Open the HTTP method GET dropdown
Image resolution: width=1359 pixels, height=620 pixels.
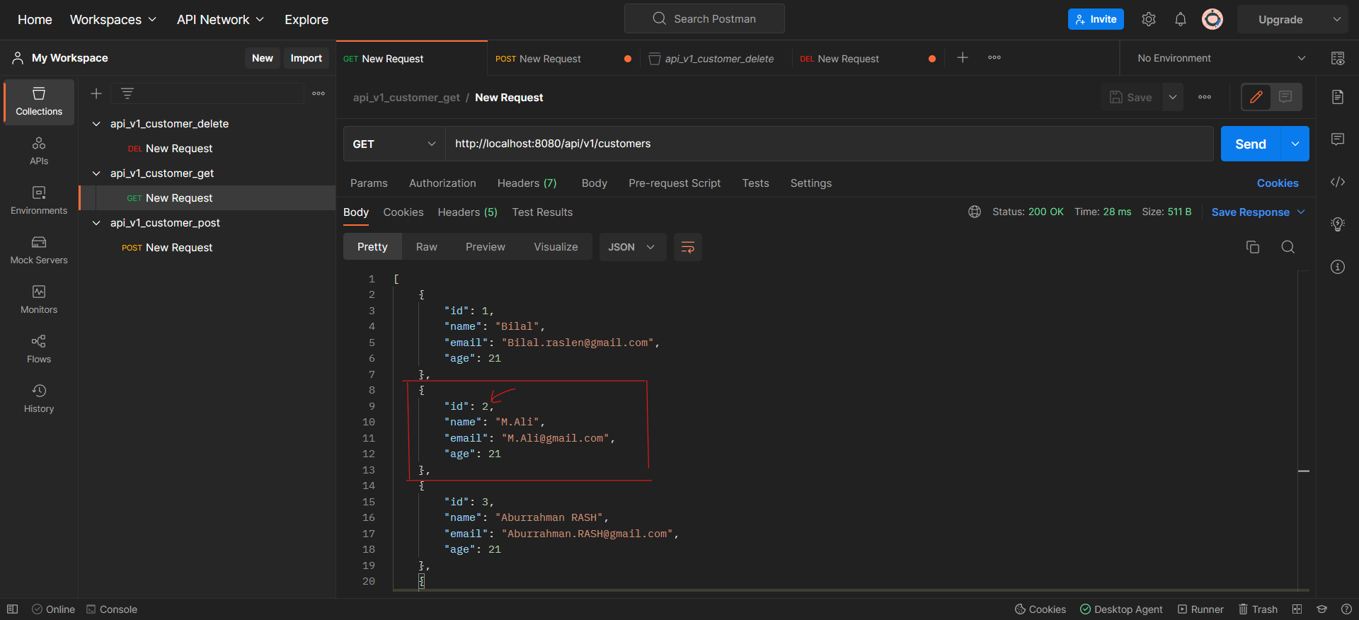tap(394, 144)
